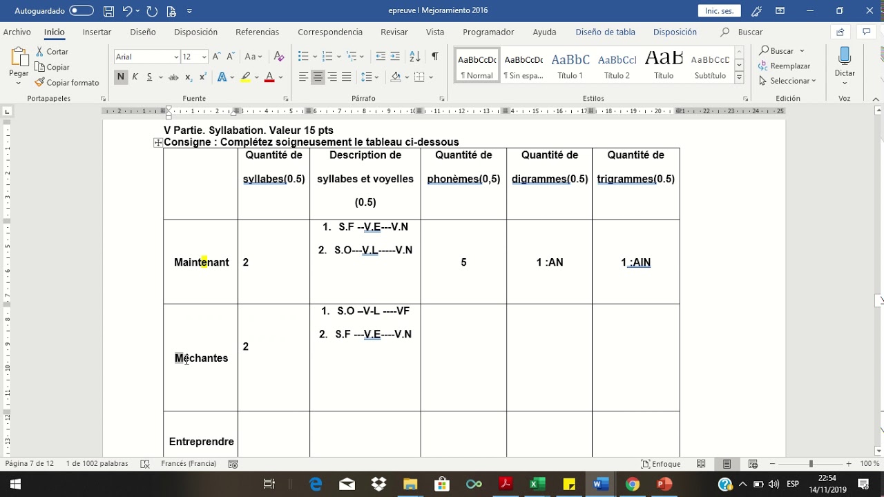The height and width of the screenshot is (497, 884).
Task: Apply the red font color
Action: [269, 77]
